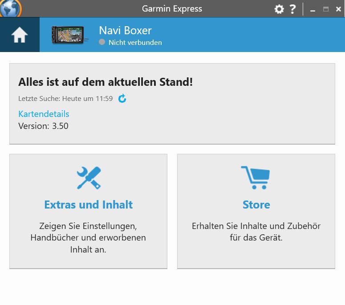Click the Garmin globe logo
Image resolution: width=345 pixels, height=305 pixels.
pyautogui.click(x=11, y=8)
